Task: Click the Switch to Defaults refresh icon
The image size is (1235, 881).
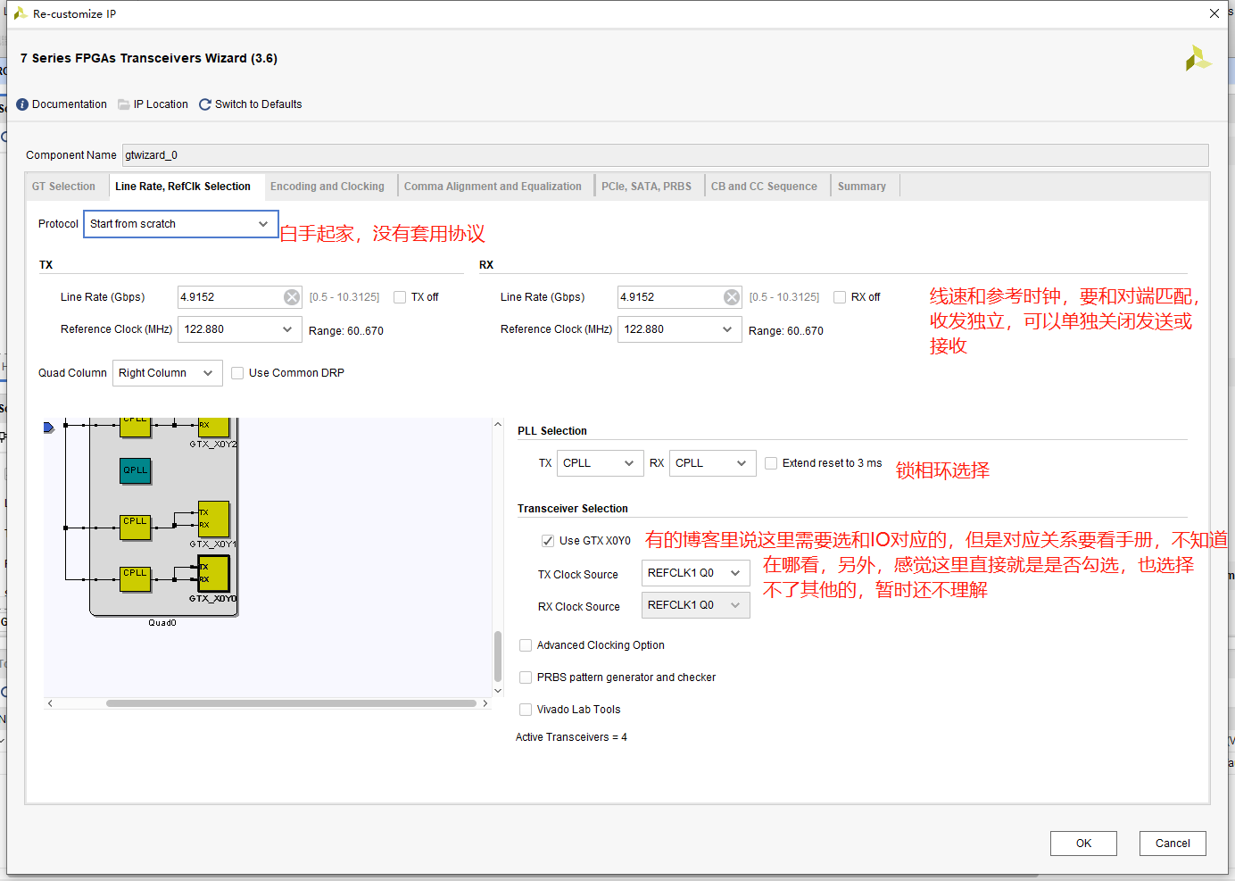Action: pyautogui.click(x=205, y=104)
